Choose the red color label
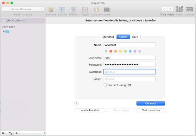This screenshot has width=196, height=136. pyautogui.click(x=111, y=51)
